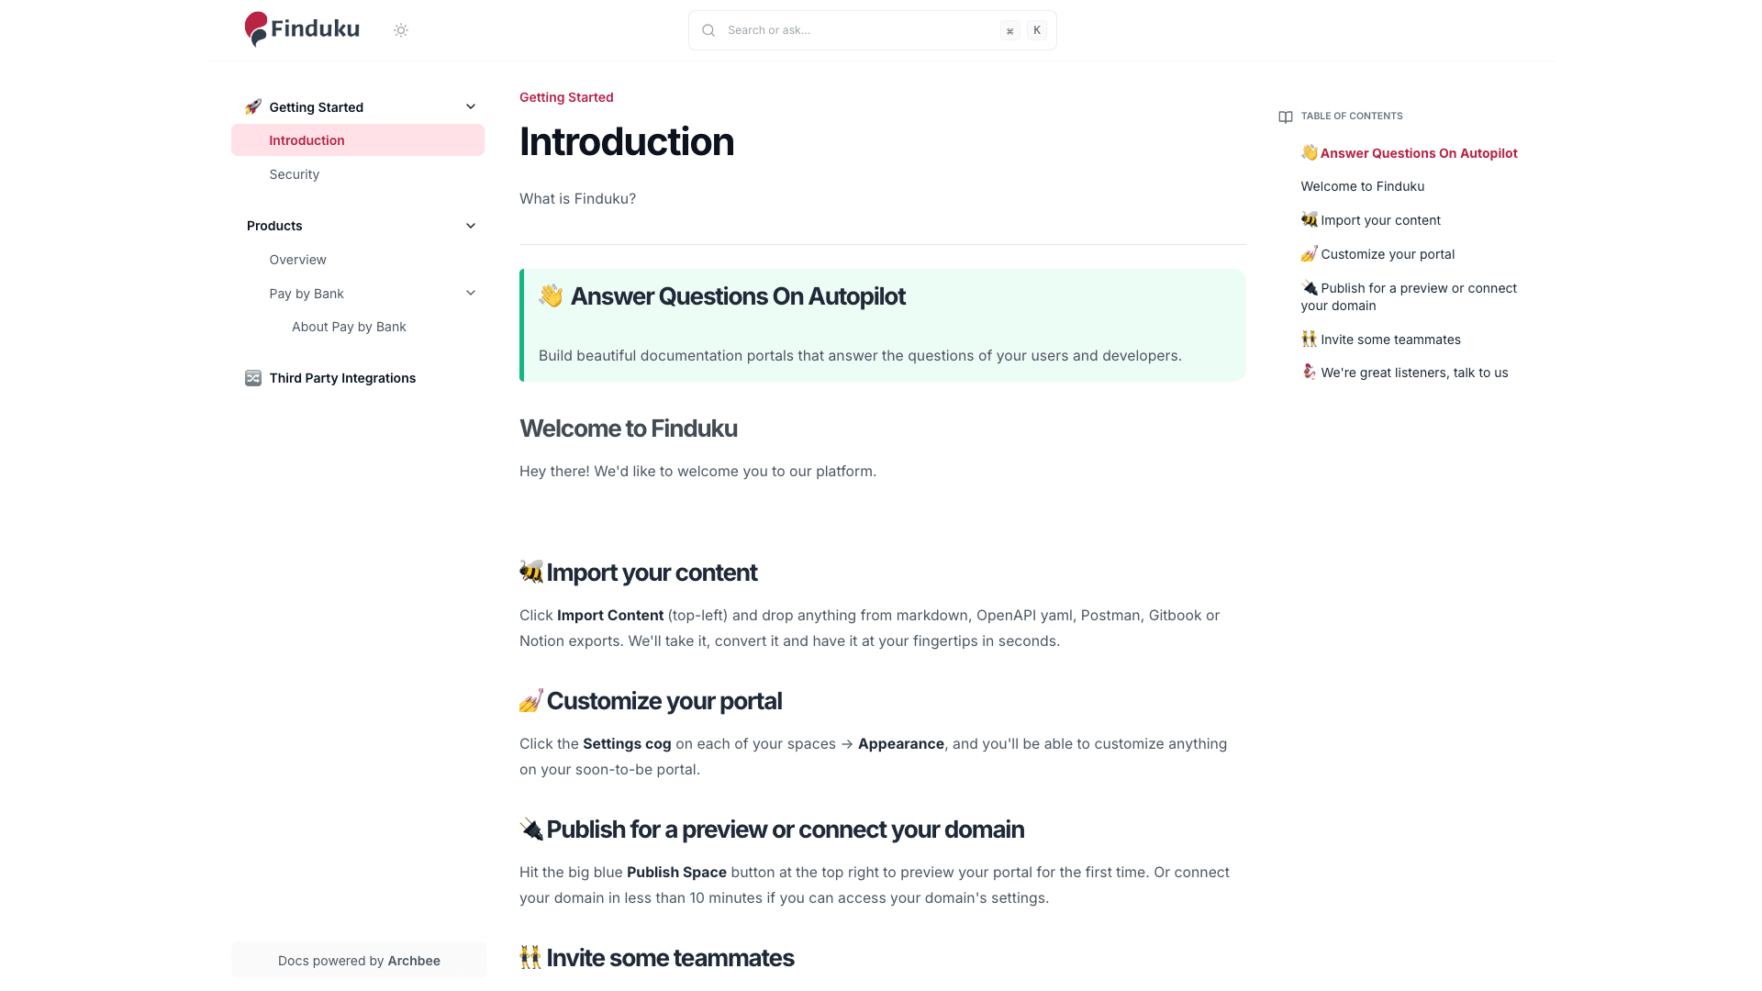This screenshot has width=1762, height=991.
Task: Open the Security page in sidebar
Action: click(x=294, y=173)
